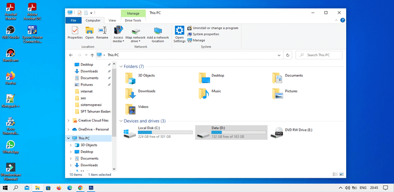Click the Open folder ribbon button
394x192 pixels.
click(89, 33)
